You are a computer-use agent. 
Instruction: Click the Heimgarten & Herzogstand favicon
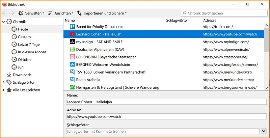point(72,87)
